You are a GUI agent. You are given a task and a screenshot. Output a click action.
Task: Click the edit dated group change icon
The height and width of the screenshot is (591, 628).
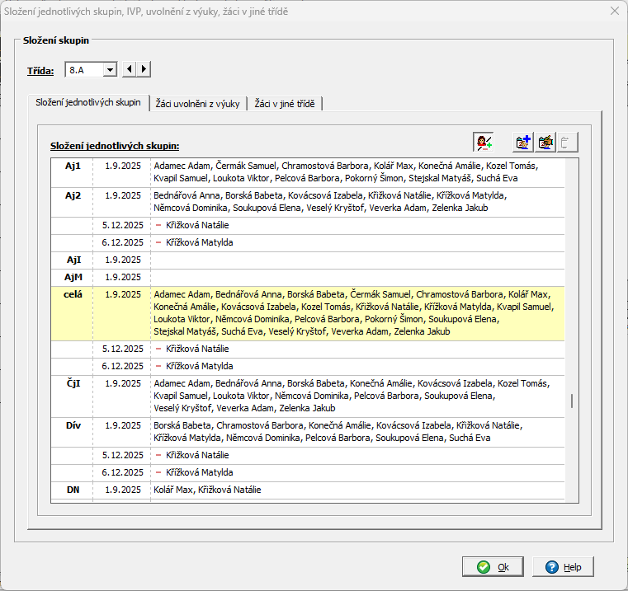545,142
